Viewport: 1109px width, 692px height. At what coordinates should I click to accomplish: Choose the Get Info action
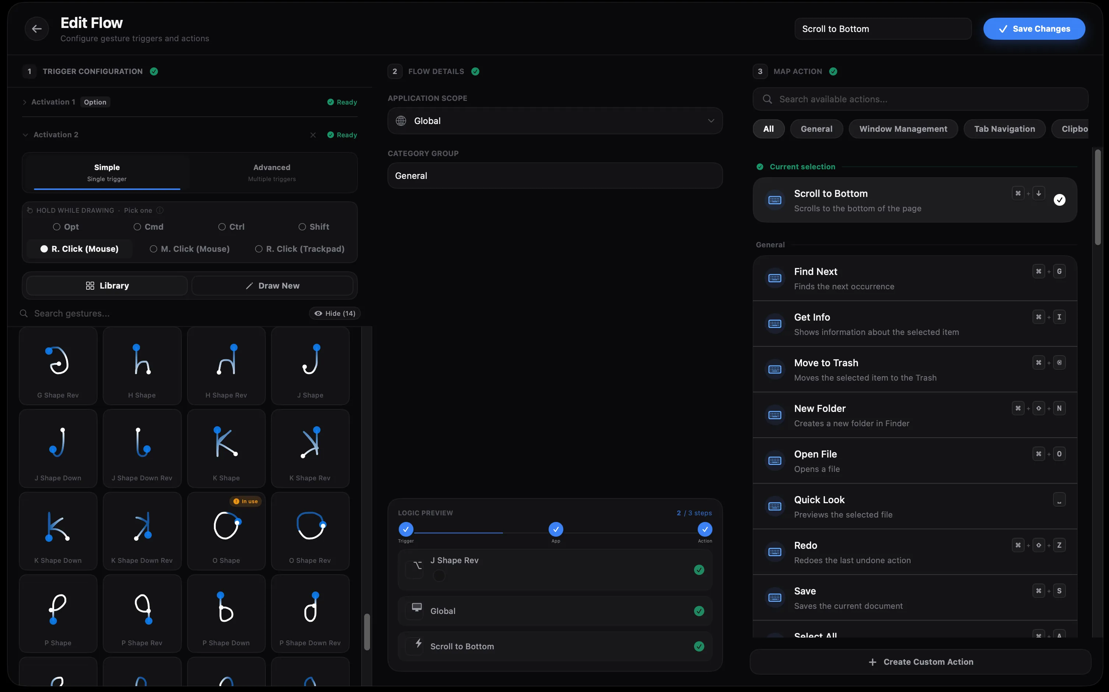[915, 324]
